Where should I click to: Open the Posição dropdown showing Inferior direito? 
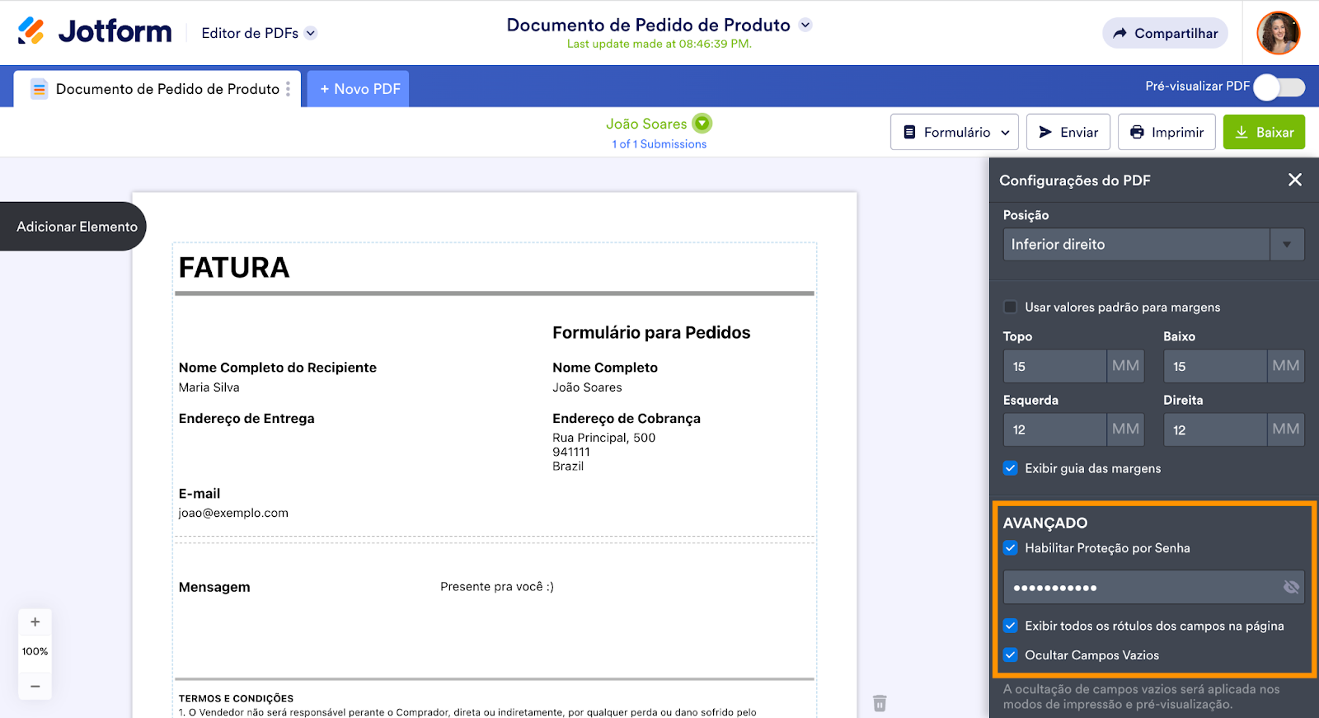click(x=1153, y=245)
